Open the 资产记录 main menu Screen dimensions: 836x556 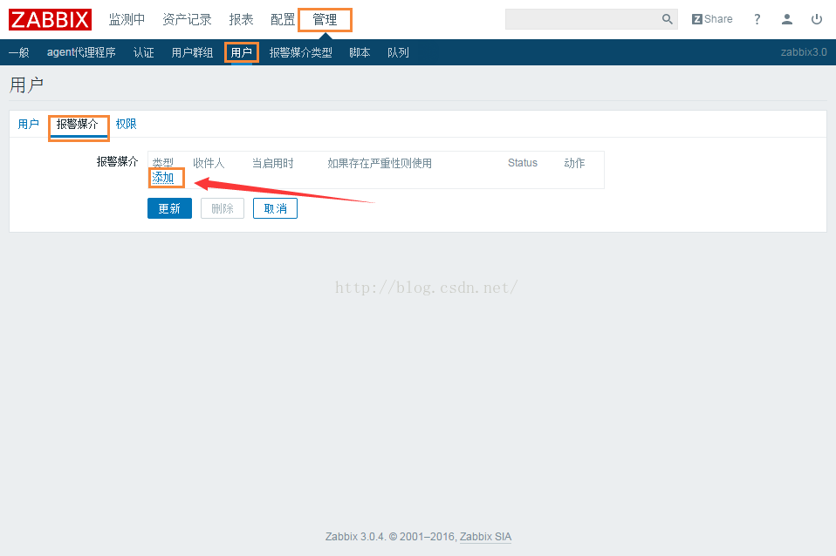[187, 20]
